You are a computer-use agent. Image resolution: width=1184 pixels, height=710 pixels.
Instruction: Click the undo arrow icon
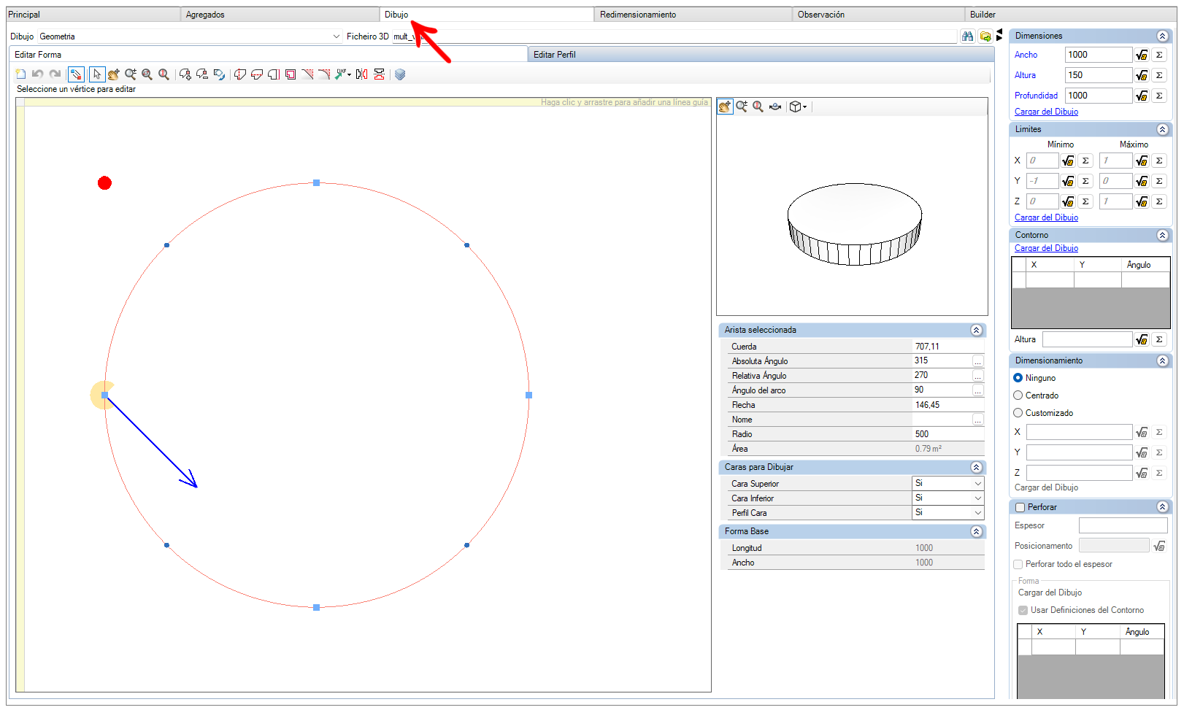tap(37, 74)
